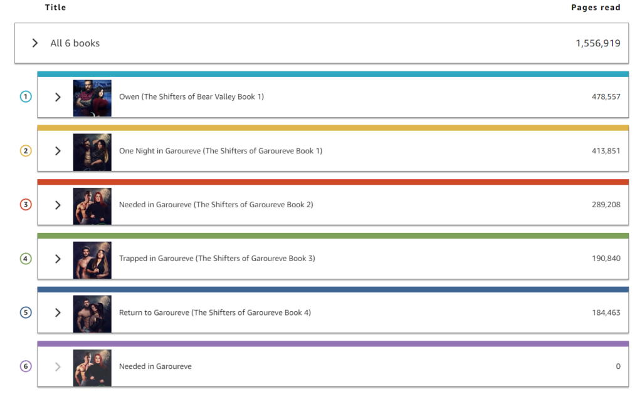Click the purple rank 6 circle icon
642x397 pixels.
[26, 366]
